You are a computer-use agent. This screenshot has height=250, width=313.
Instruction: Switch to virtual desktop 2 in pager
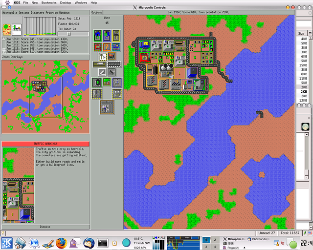pos(215,240)
